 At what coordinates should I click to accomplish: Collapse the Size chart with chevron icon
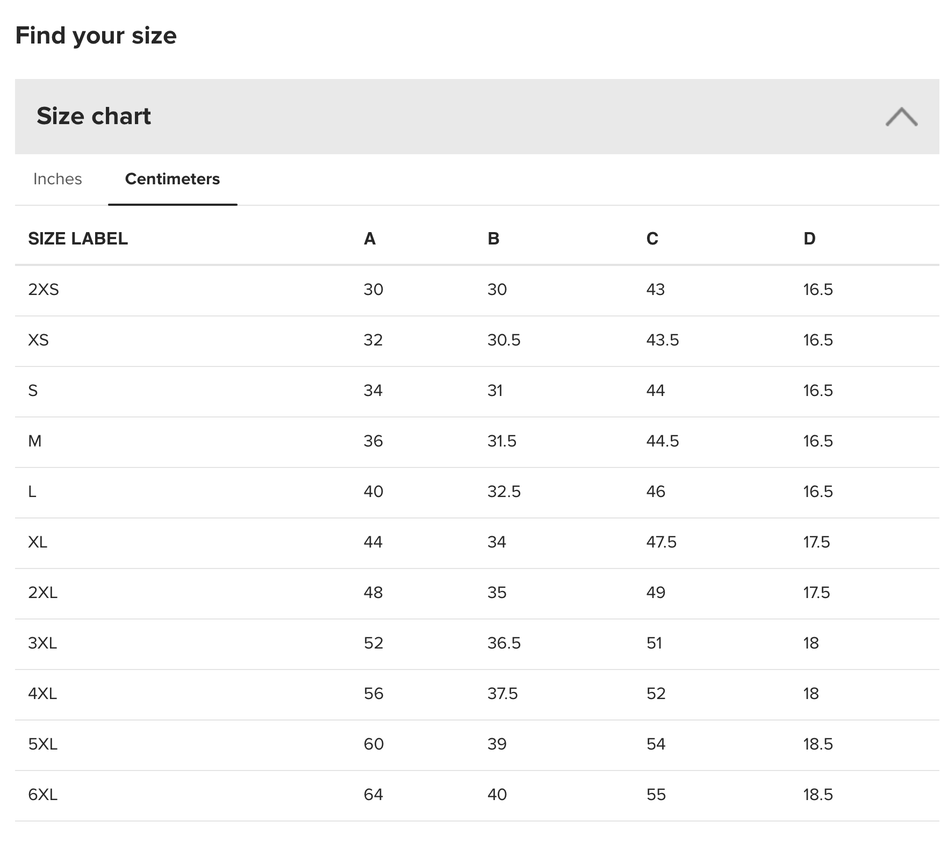[901, 117]
